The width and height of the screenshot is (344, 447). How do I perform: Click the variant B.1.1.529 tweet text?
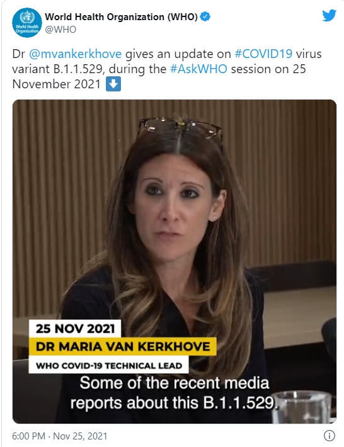(x=57, y=69)
